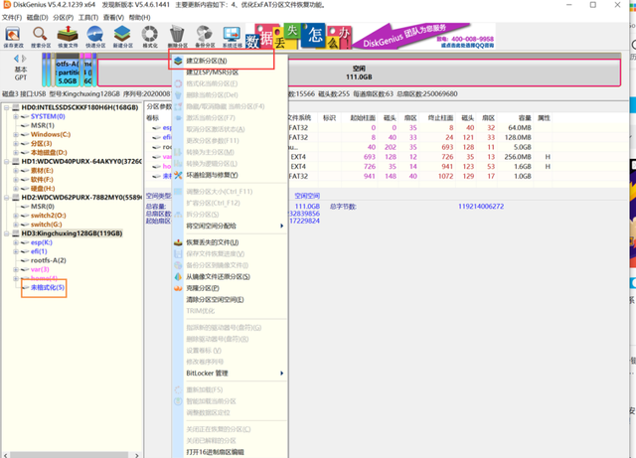Click the 保存更改 save changes toolbar icon
Screen dimensions: 636x458
coord(13,37)
